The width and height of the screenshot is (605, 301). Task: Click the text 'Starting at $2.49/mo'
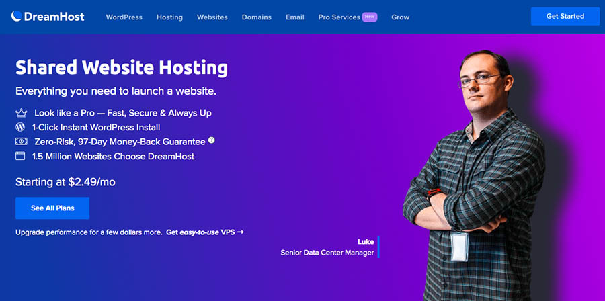tap(65, 182)
